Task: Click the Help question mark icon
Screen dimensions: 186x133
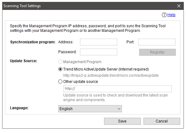Action: pos(164,15)
